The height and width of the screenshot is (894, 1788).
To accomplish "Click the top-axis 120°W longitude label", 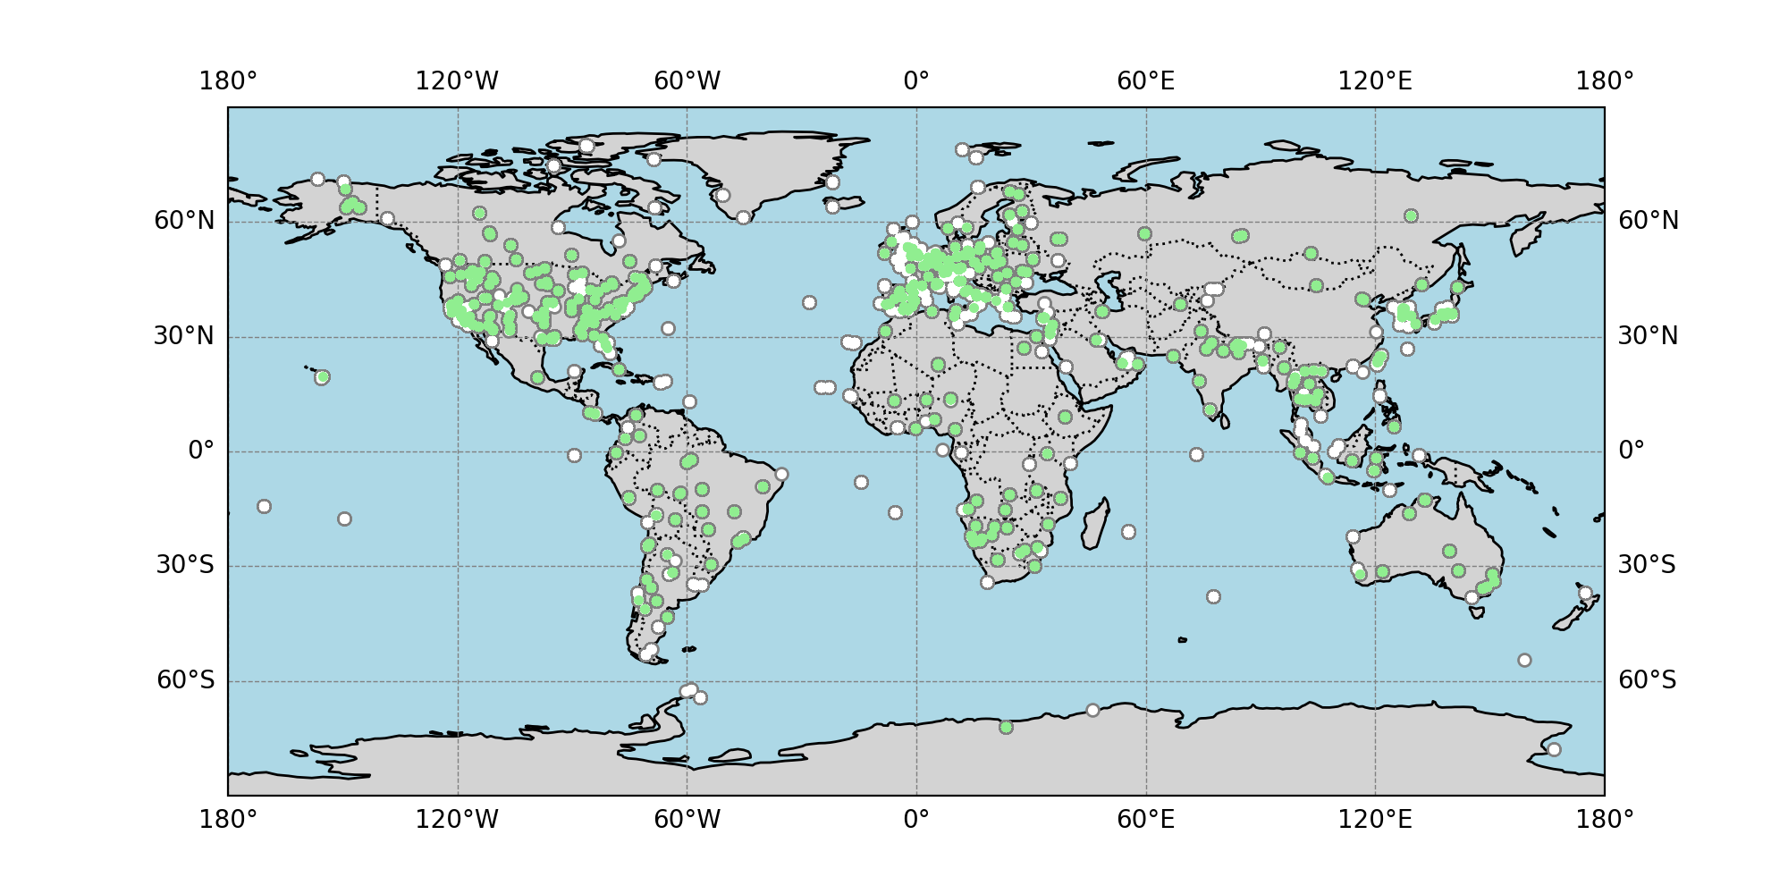I will tap(457, 81).
